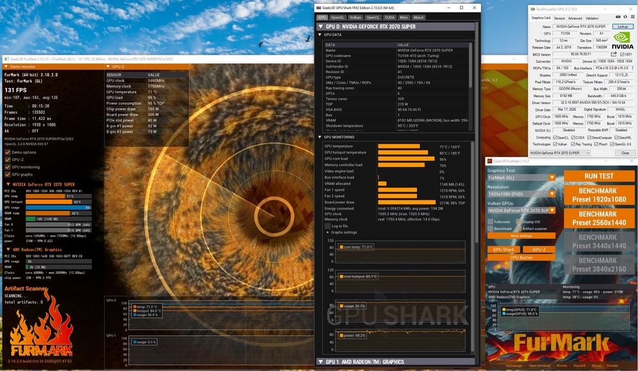Click the FurMark launcher title bar flame icon
Viewport: 638px width, 371px height.
(x=490, y=162)
